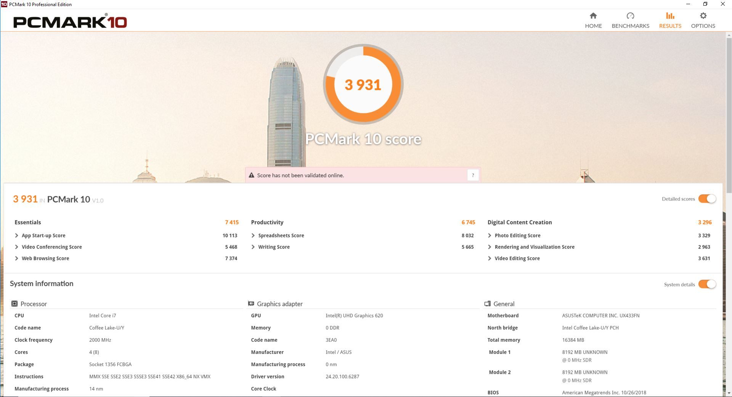
Task: Open Options gear icon
Action: [x=703, y=16]
